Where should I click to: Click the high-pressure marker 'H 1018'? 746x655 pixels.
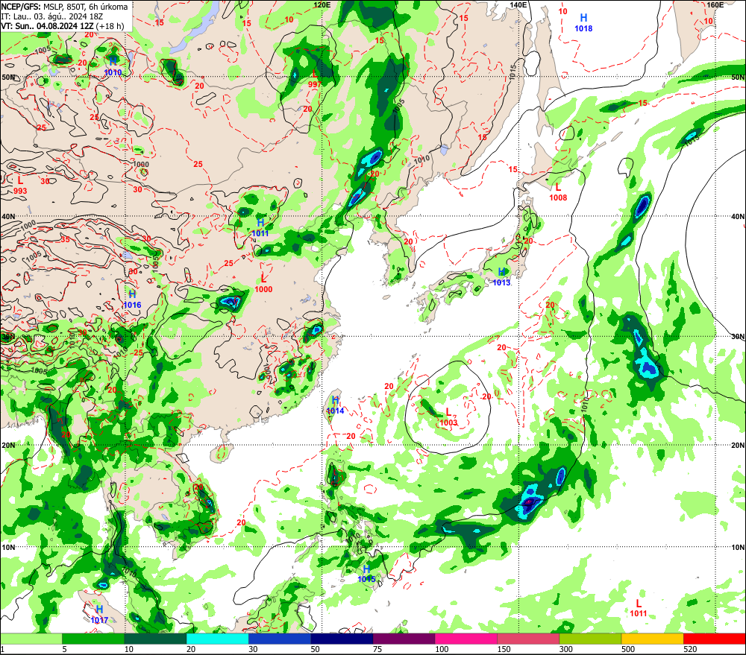[583, 23]
